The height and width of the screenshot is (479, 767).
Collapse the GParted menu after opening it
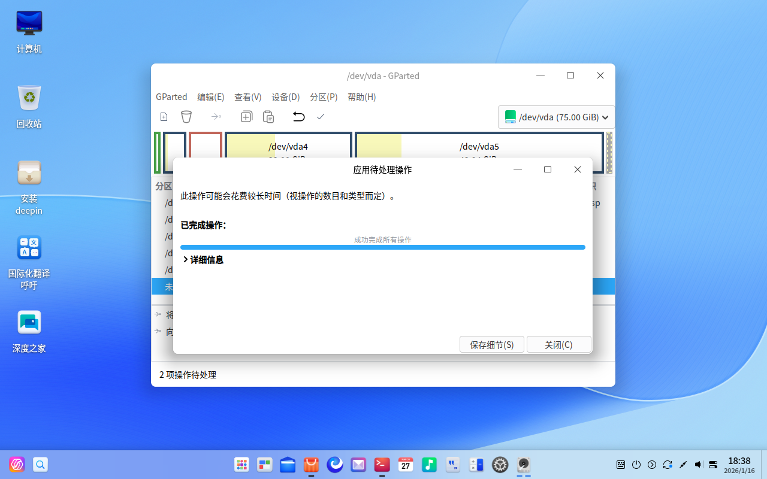click(171, 96)
